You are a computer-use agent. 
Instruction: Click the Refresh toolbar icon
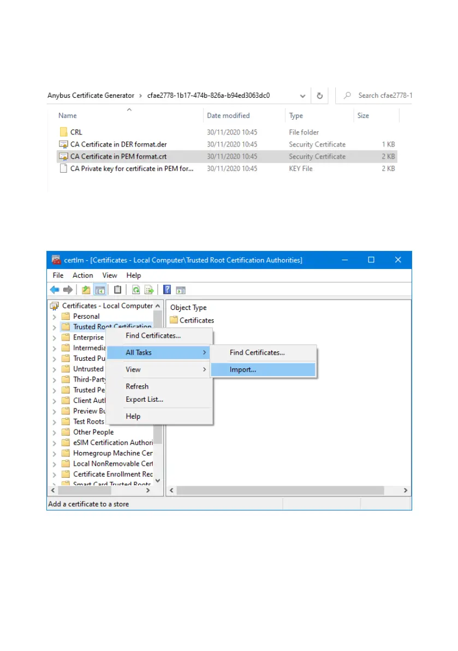click(x=135, y=290)
